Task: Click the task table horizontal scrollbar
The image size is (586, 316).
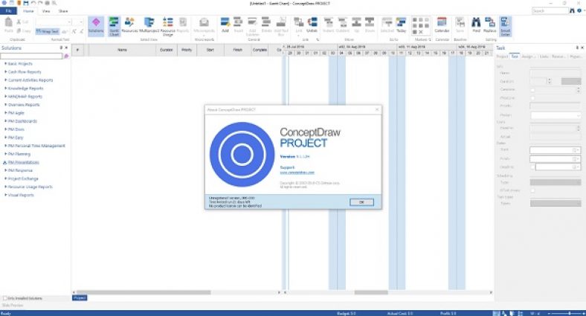Action: click(x=144, y=292)
